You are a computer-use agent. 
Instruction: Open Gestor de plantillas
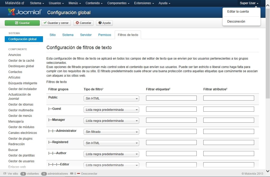[22, 155]
